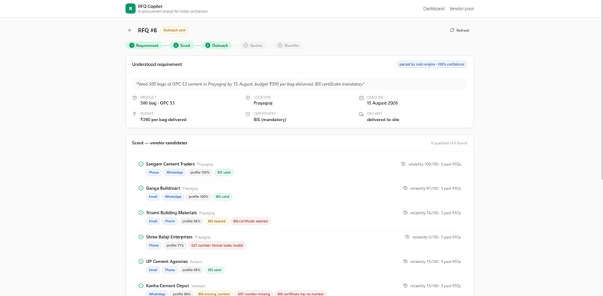Viewport: 603px width, 296px height.
Task: Click the BIS expired tag for Triveni
Action: [216, 221]
